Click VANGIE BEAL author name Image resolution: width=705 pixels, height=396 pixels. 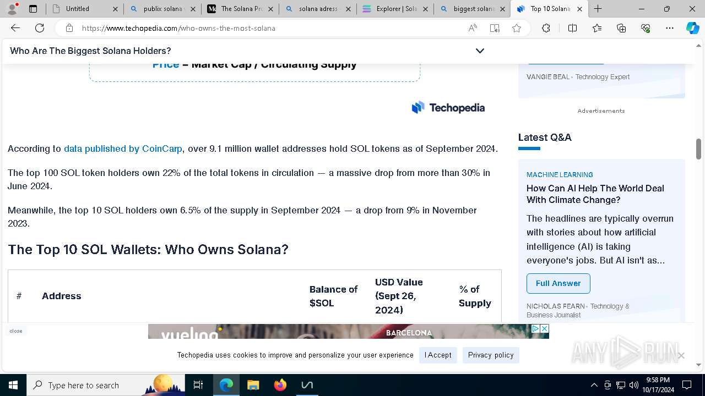(x=548, y=77)
